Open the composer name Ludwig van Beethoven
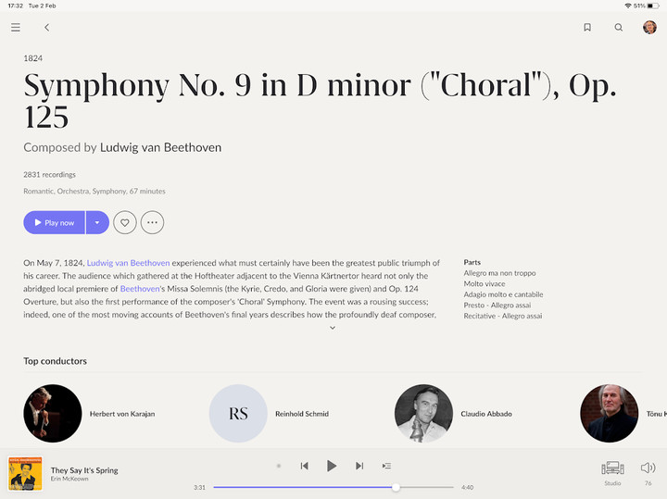667x499 pixels. (x=160, y=147)
